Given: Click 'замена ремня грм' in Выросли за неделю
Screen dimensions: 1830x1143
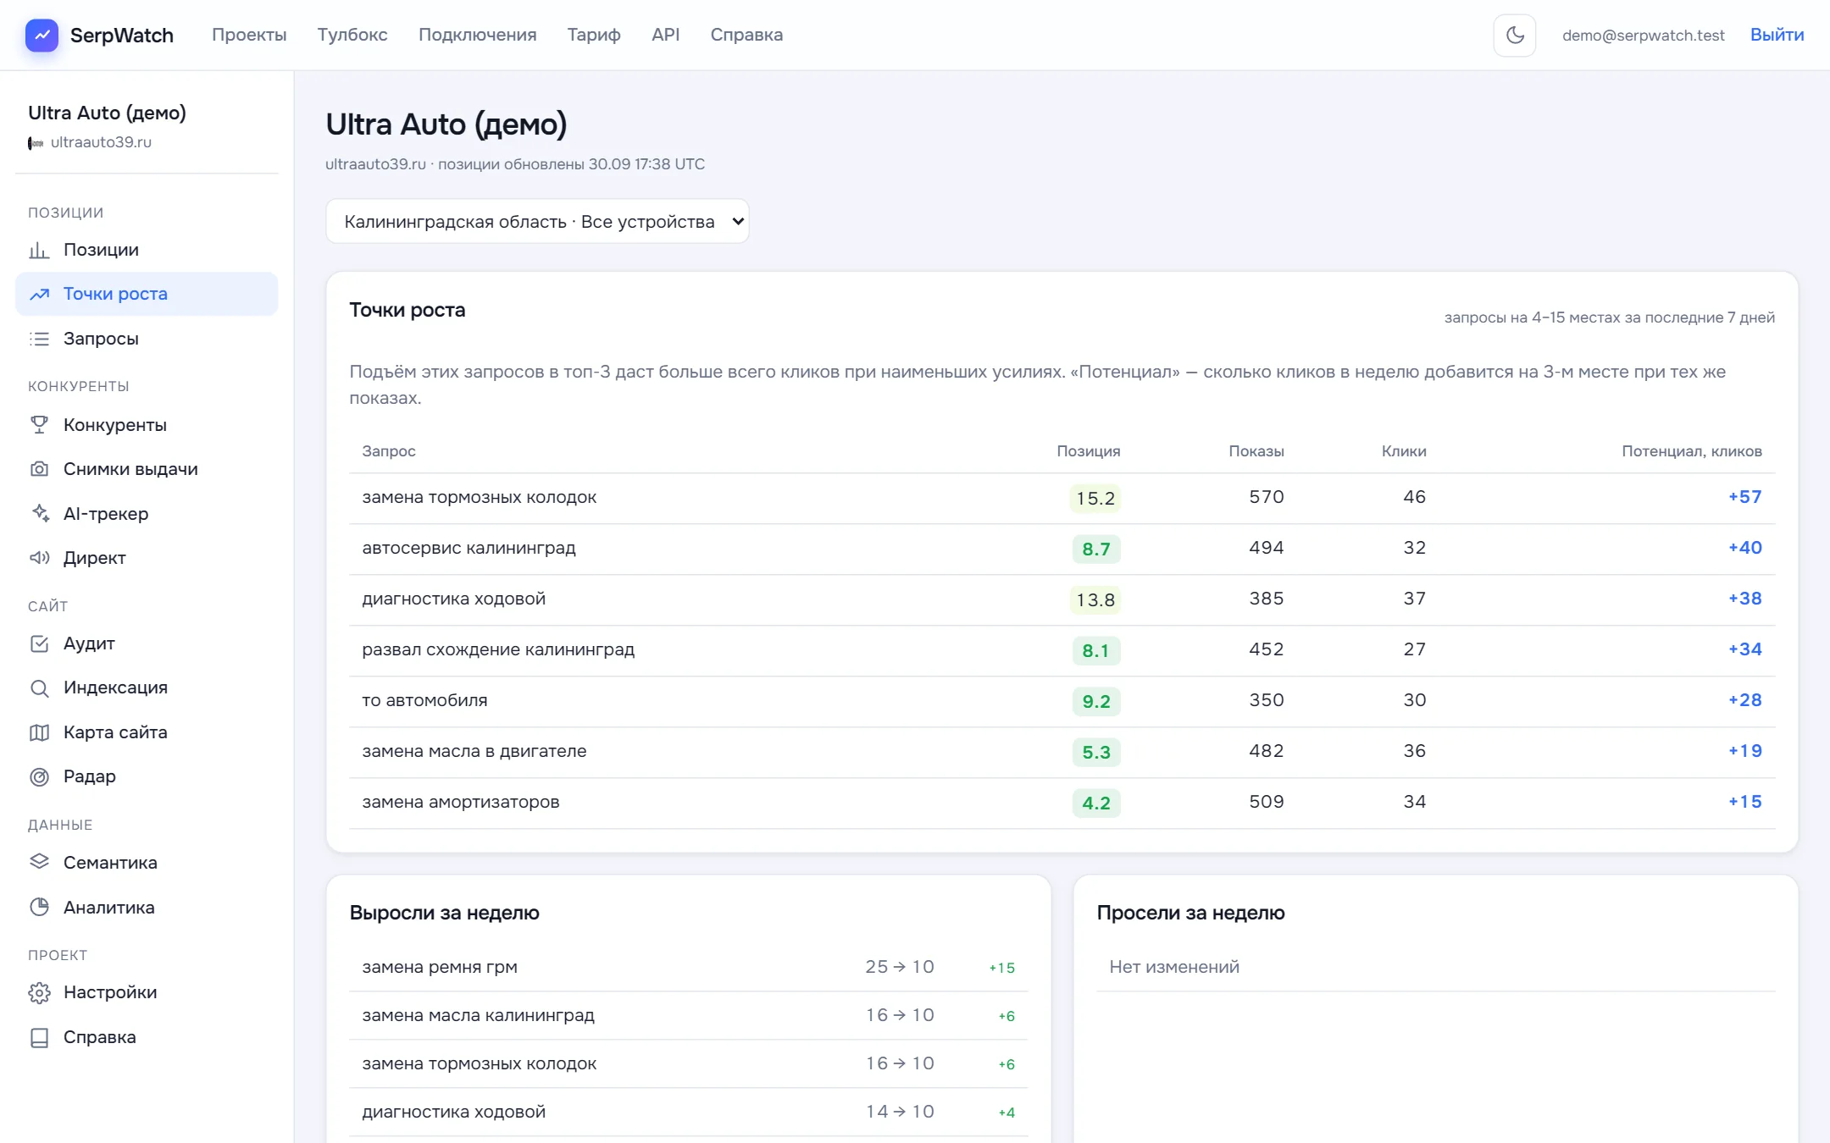Looking at the screenshot, I should pos(439,967).
